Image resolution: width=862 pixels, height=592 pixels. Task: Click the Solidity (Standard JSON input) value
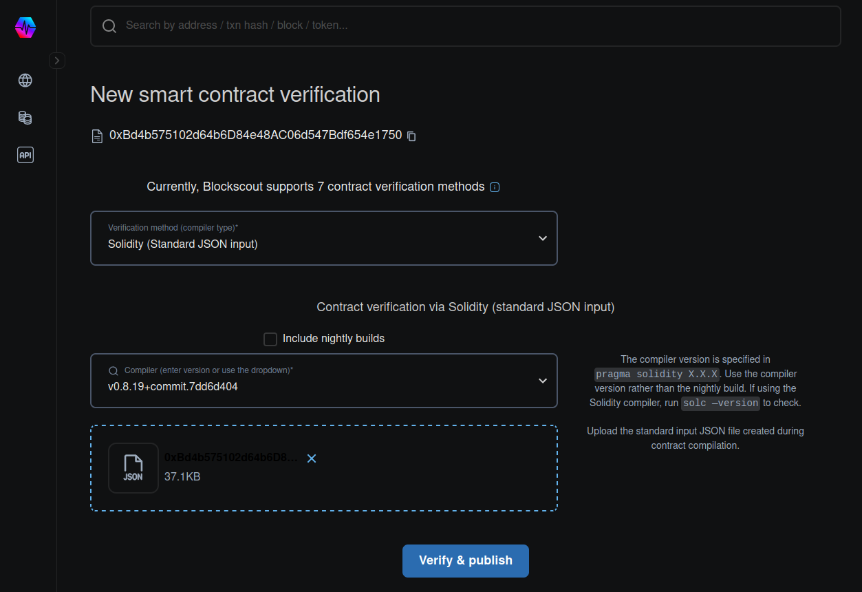[183, 244]
